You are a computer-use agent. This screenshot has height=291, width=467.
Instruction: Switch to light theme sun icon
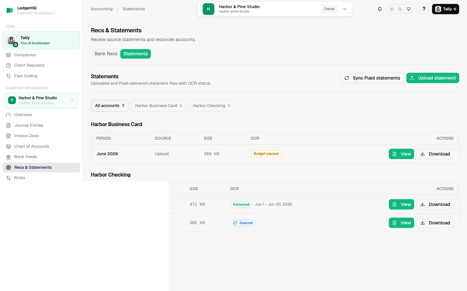[x=392, y=9]
